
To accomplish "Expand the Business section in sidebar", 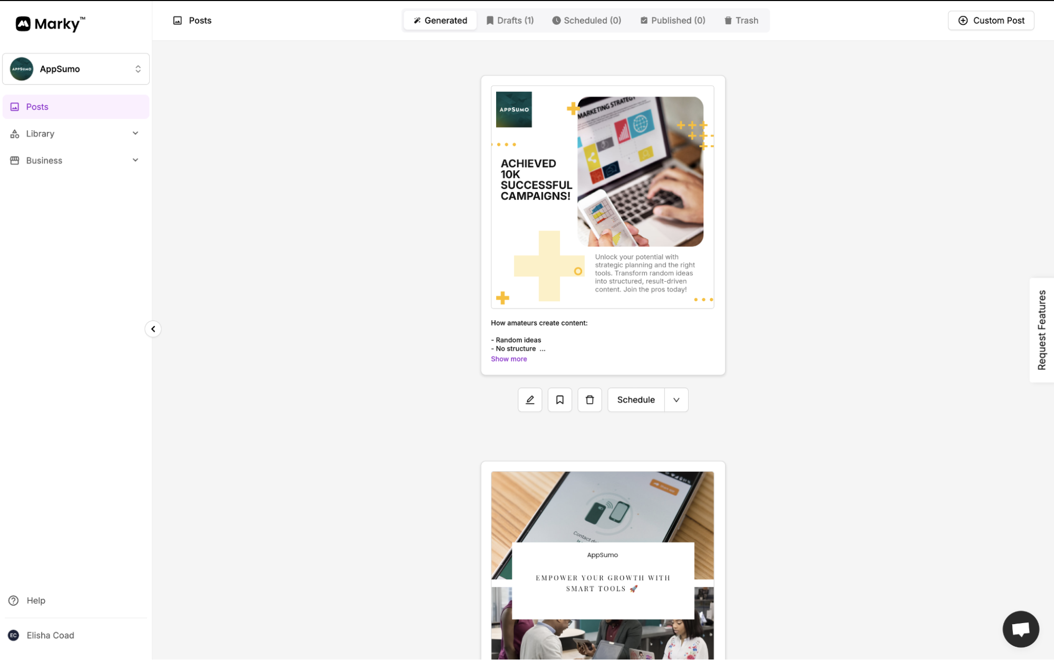I will coord(136,160).
